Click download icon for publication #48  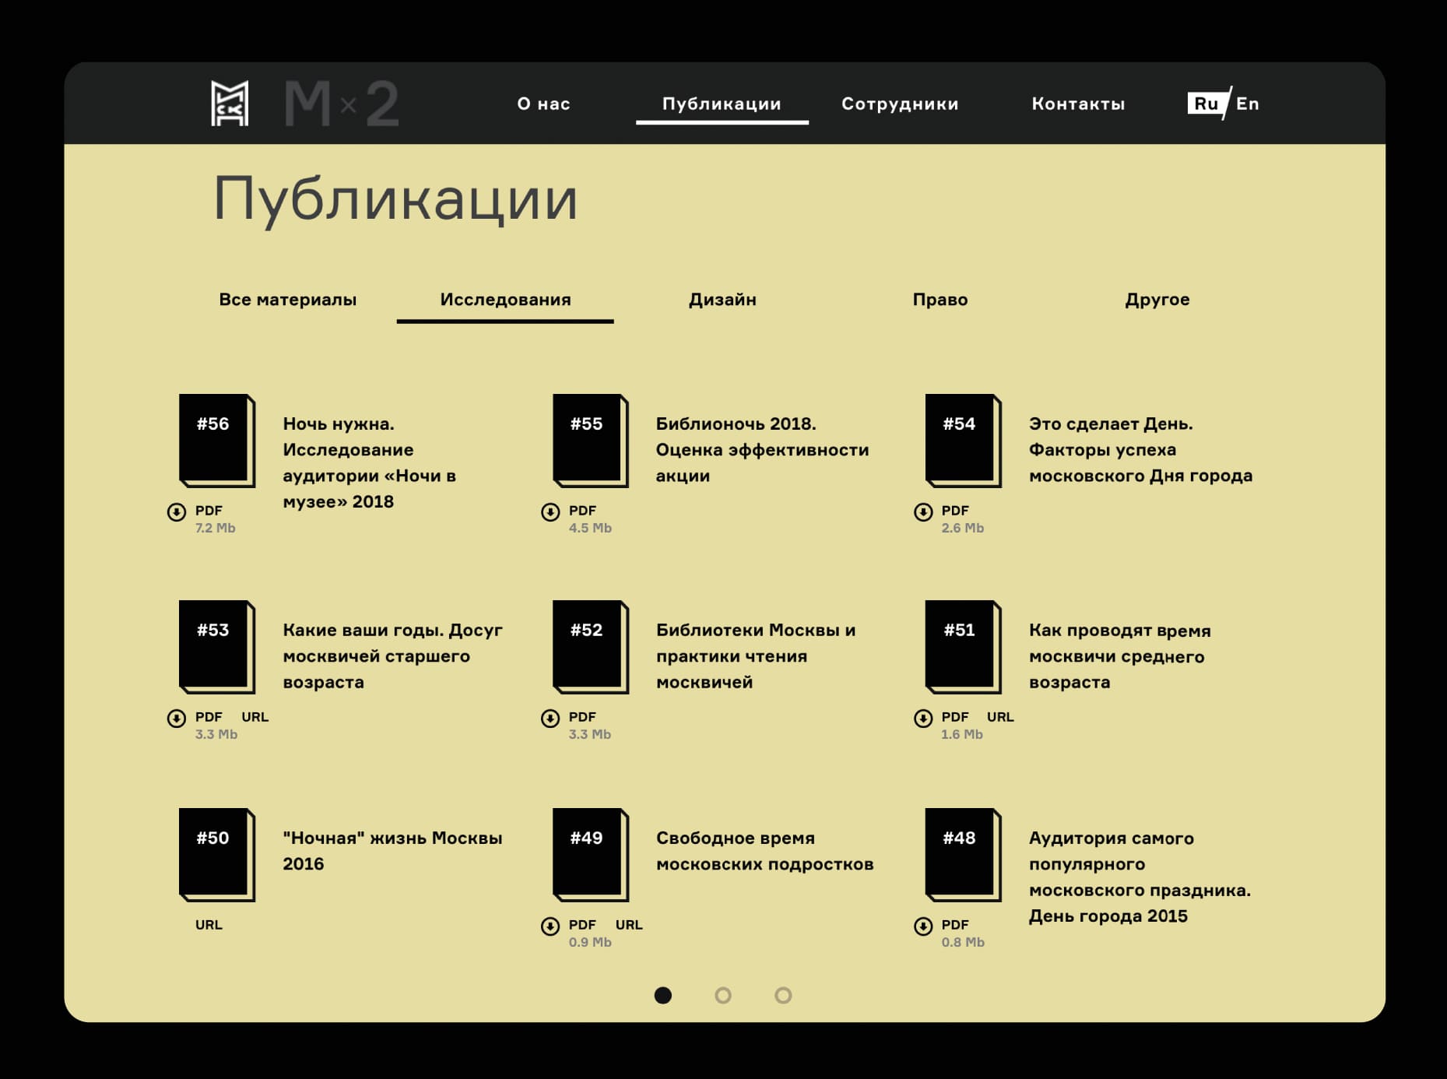coord(923,926)
